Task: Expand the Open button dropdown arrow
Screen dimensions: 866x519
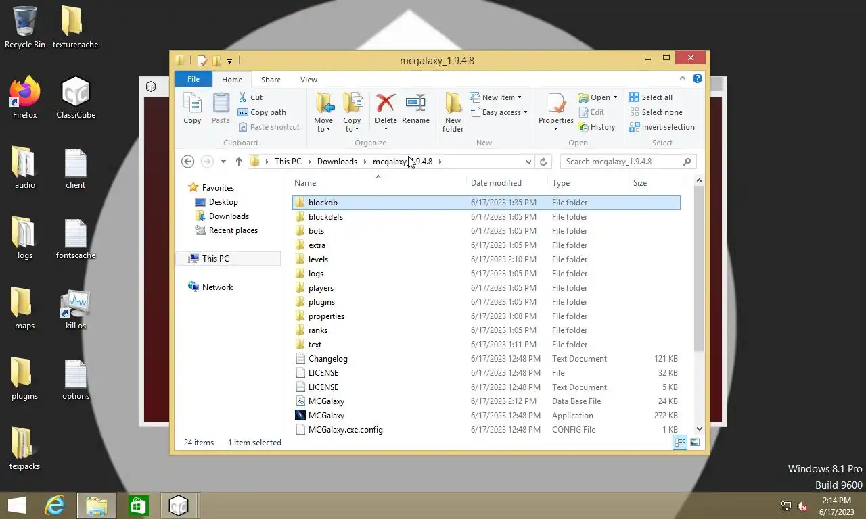Action: (615, 97)
